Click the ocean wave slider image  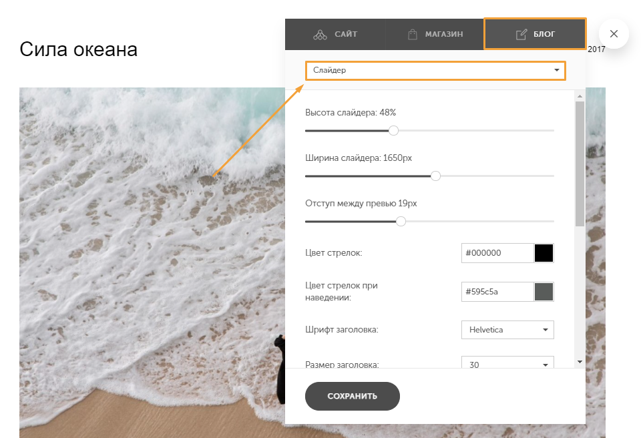[147, 267]
